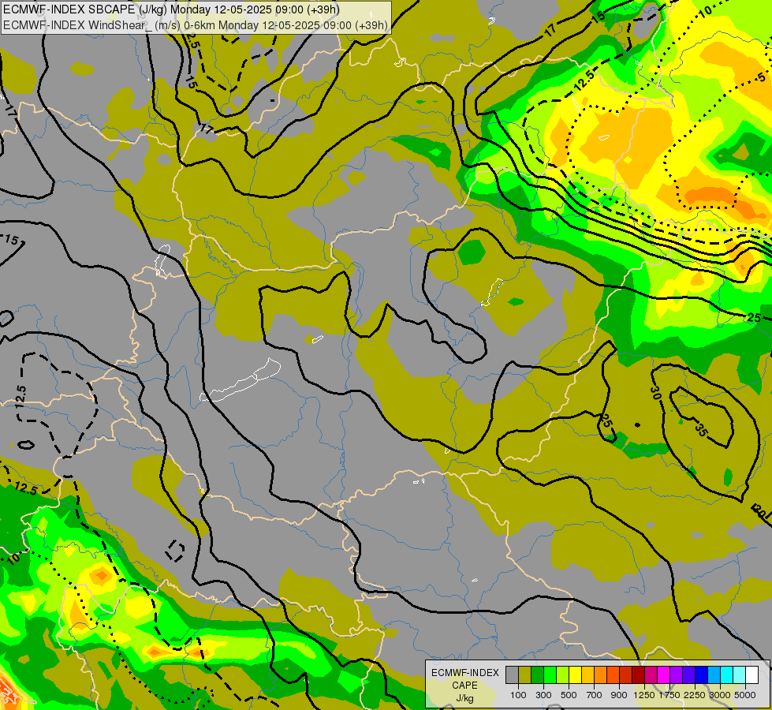Select the 500 legend tick label

coord(569,695)
